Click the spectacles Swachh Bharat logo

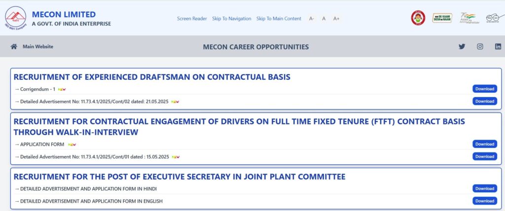point(495,18)
